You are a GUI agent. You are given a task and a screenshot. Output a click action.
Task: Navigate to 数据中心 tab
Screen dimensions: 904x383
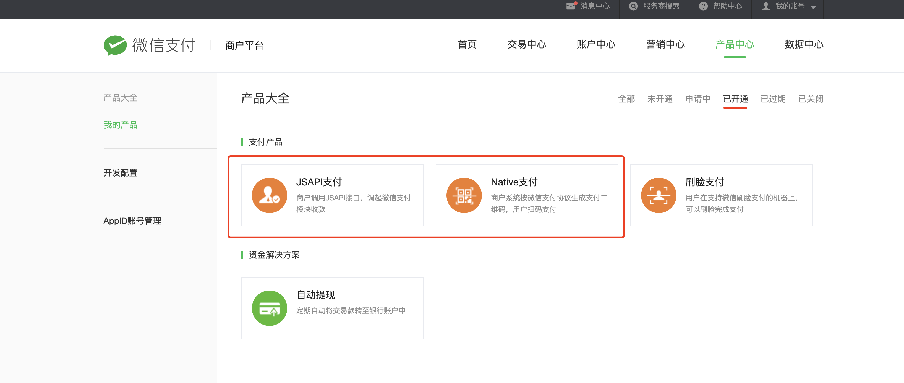tap(804, 44)
